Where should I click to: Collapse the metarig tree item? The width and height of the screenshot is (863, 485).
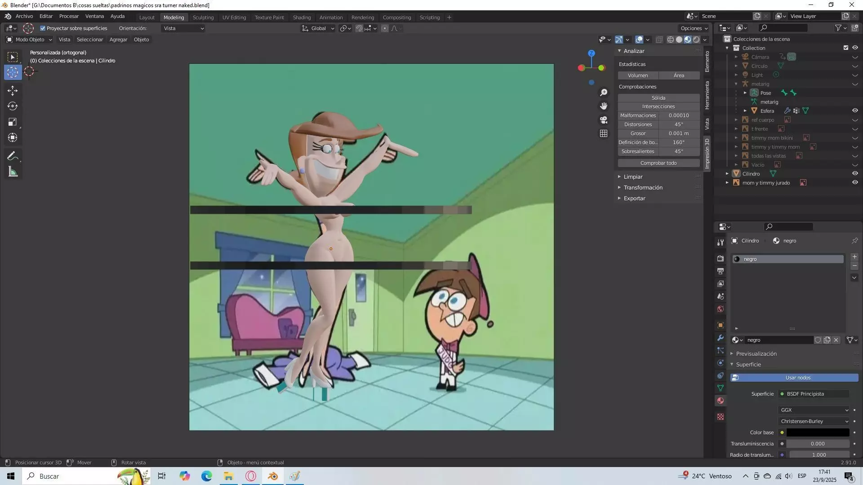click(x=736, y=84)
